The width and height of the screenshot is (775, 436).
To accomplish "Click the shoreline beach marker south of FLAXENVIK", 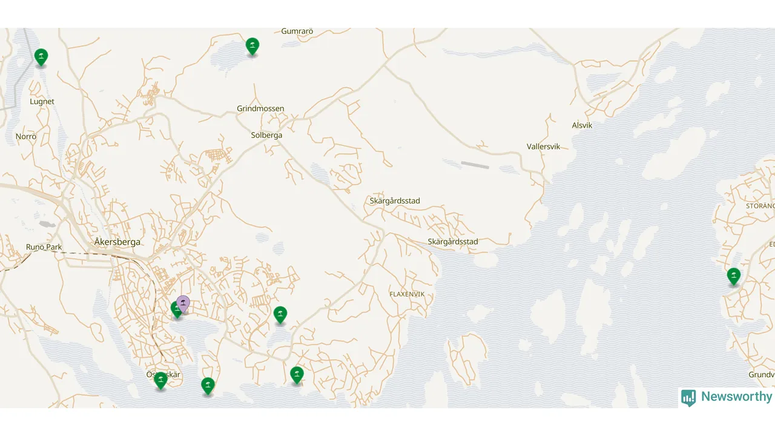I will pos(297,375).
